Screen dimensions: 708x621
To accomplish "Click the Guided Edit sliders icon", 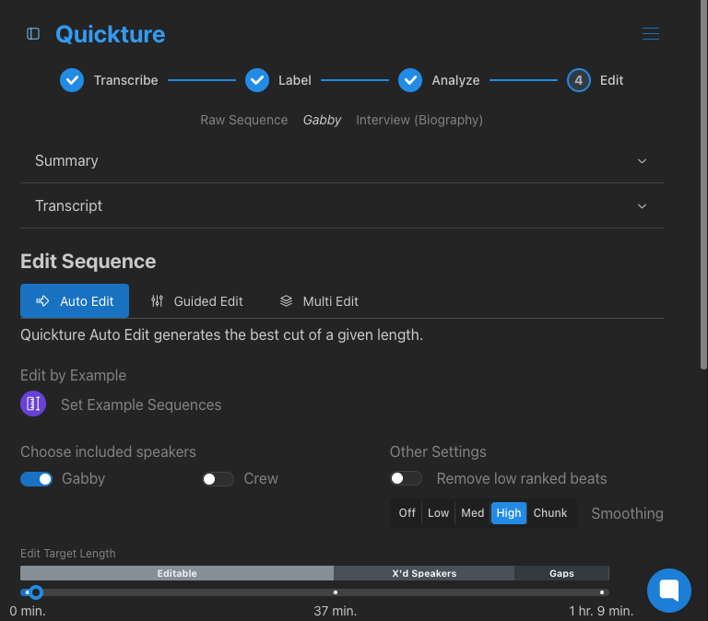I will click(x=157, y=301).
